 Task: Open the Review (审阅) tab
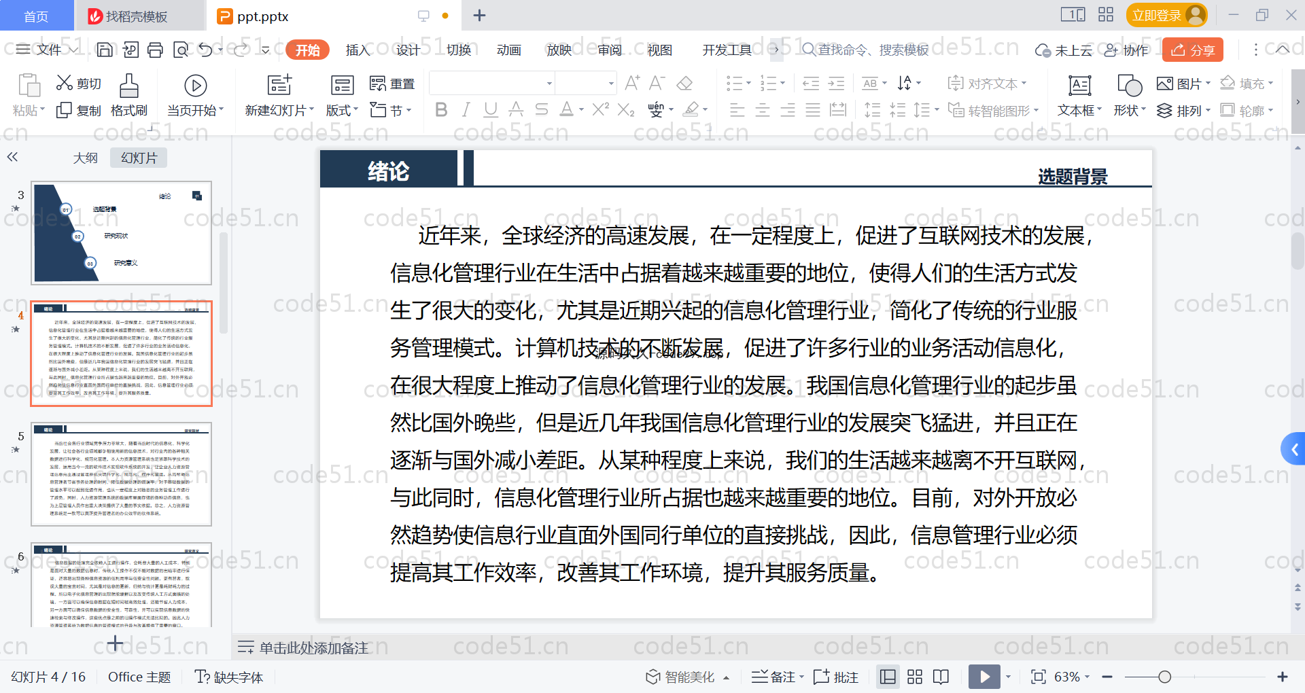pyautogui.click(x=610, y=50)
